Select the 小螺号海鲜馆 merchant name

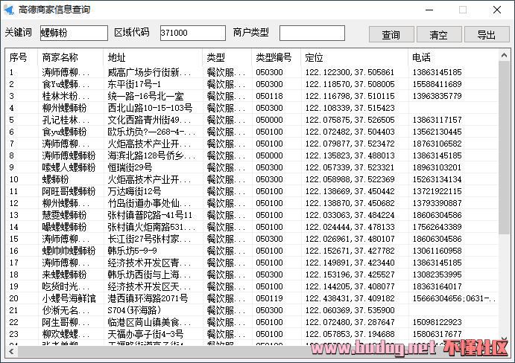click(69, 298)
